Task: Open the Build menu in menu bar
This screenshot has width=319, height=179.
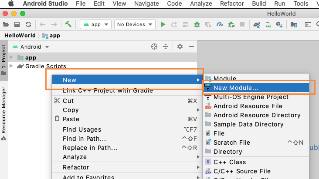Action: [259, 3]
